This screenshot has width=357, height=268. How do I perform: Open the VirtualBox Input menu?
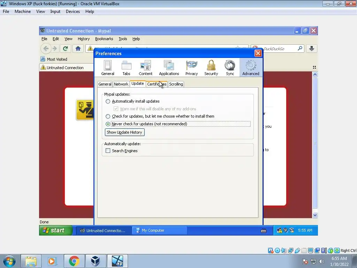point(55,12)
